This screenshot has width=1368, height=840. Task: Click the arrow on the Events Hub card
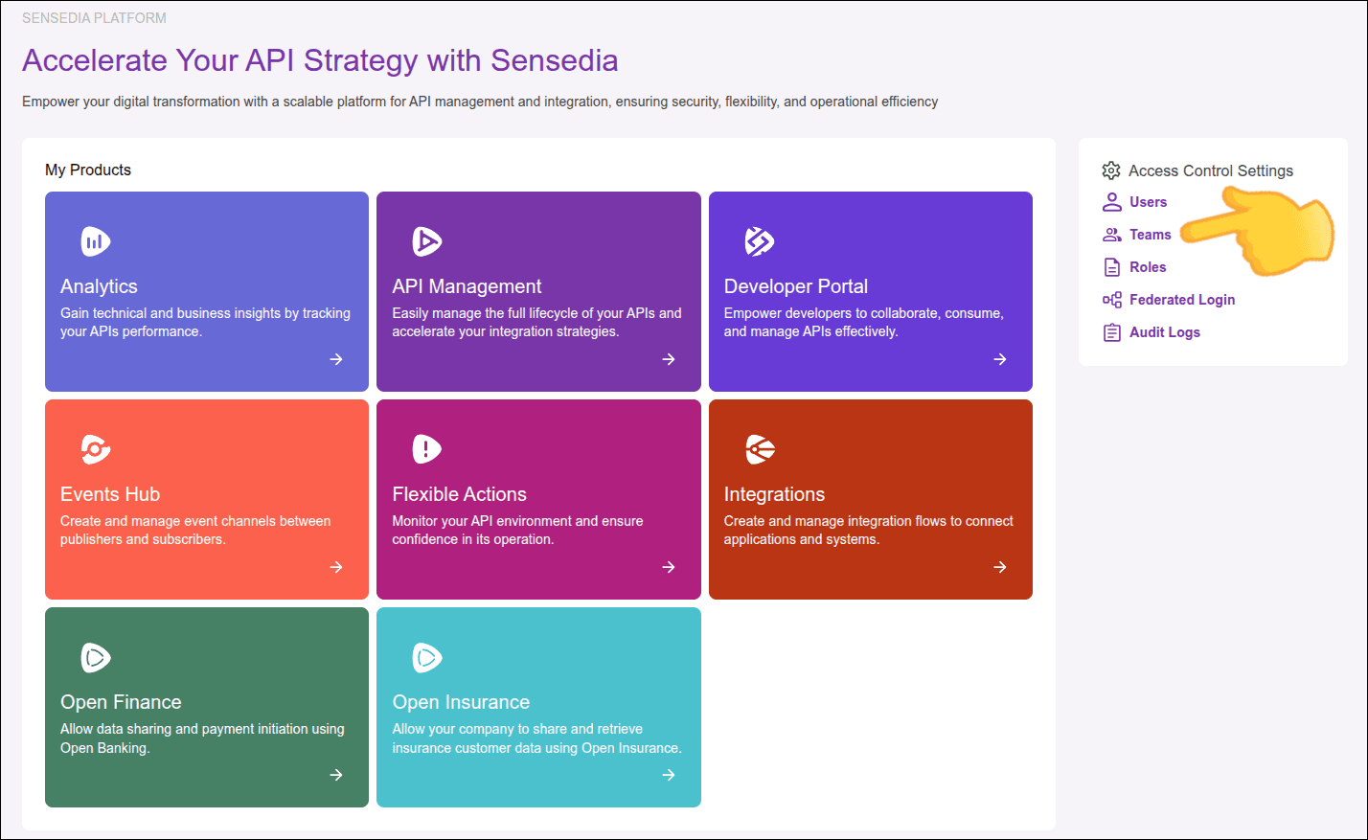pyautogui.click(x=336, y=567)
